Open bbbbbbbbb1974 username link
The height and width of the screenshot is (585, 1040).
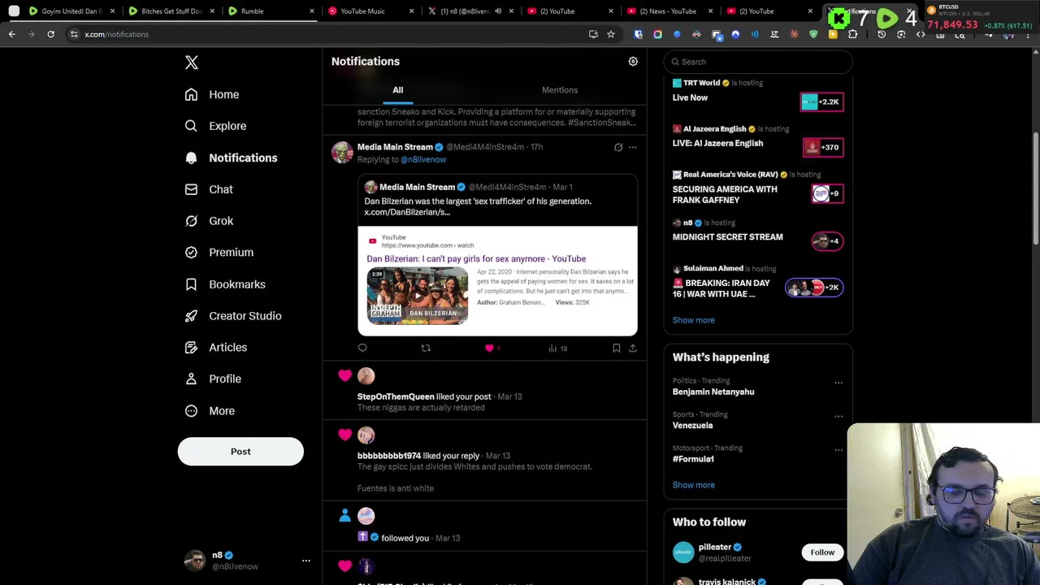(389, 456)
